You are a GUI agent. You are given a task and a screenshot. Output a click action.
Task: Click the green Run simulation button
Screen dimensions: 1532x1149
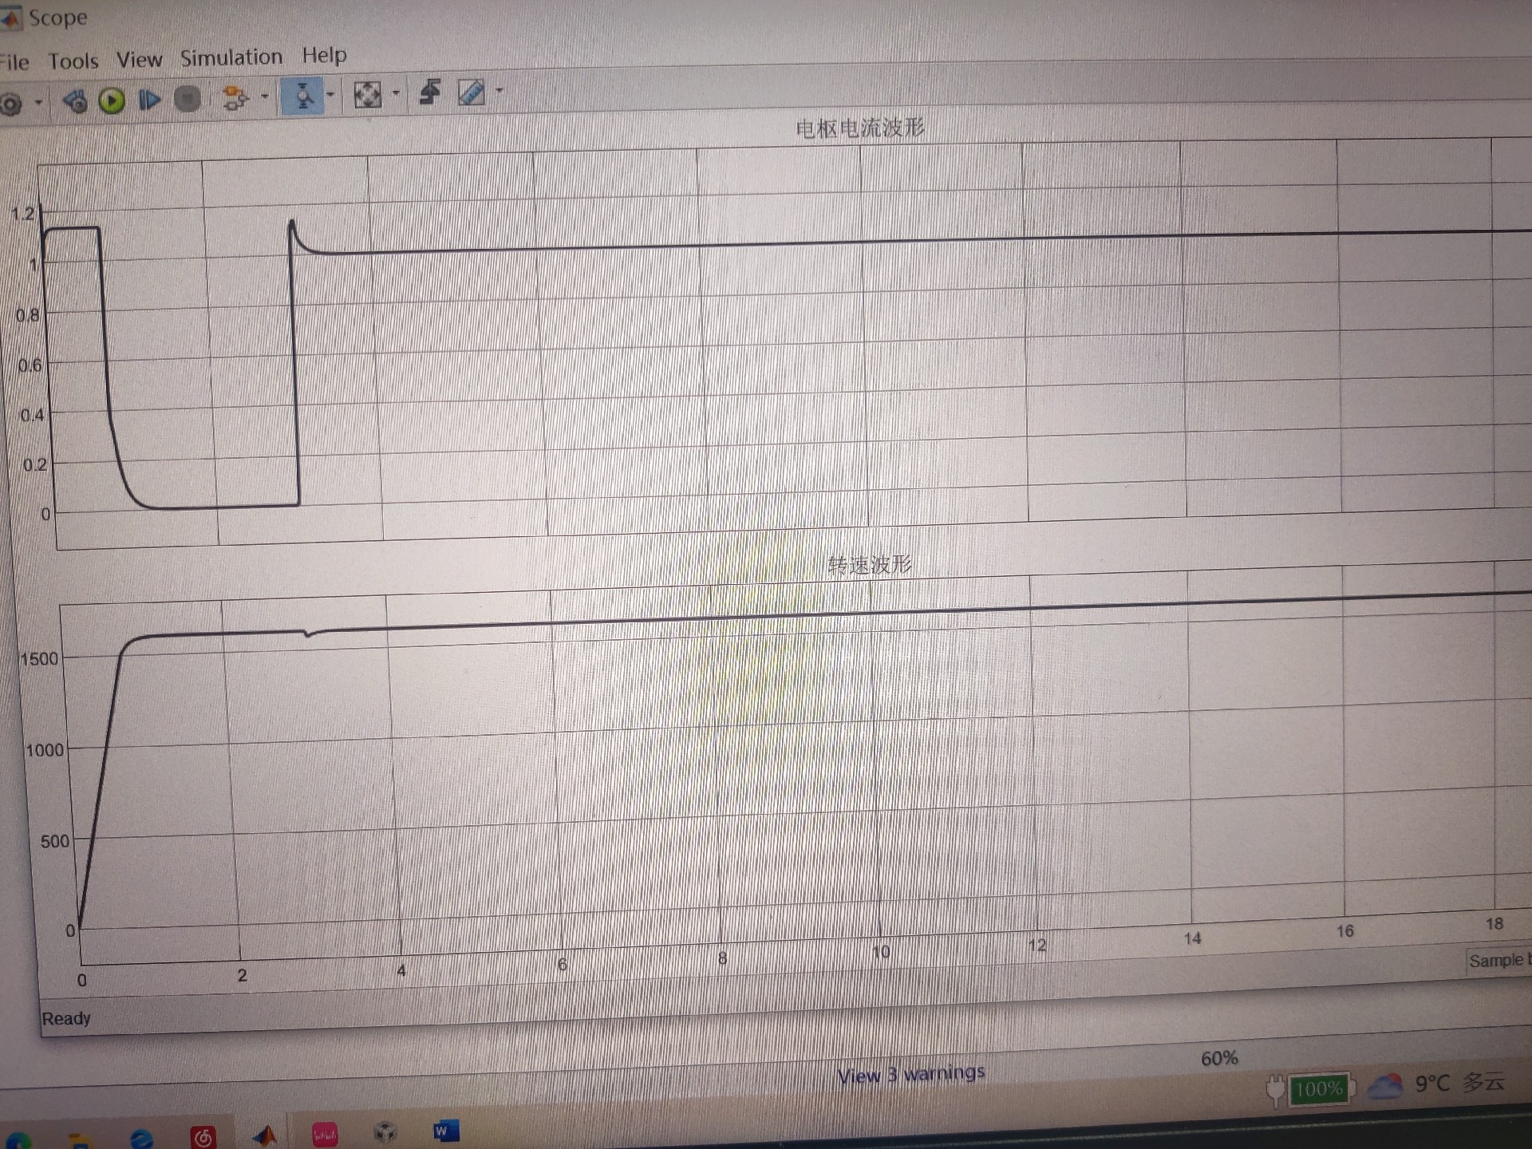tap(113, 101)
